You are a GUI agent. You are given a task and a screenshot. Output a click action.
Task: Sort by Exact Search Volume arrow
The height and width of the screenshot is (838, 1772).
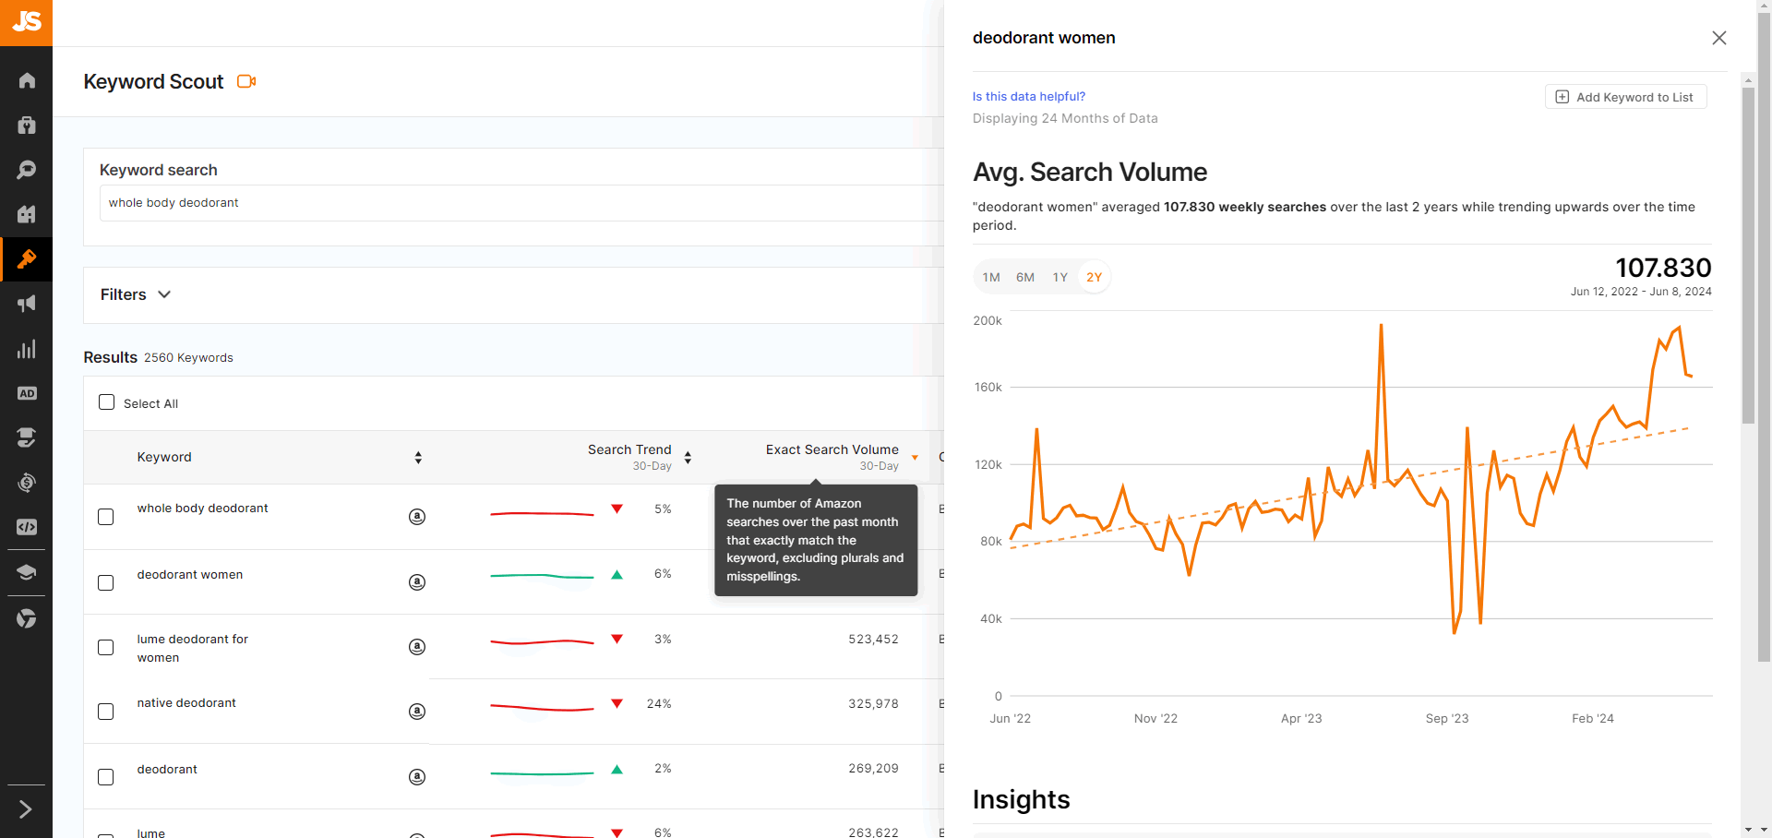(x=915, y=458)
